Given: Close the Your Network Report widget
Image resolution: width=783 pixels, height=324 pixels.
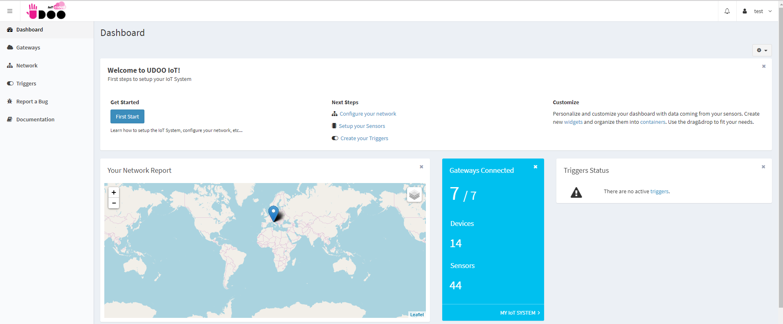Looking at the screenshot, I should coord(421,167).
